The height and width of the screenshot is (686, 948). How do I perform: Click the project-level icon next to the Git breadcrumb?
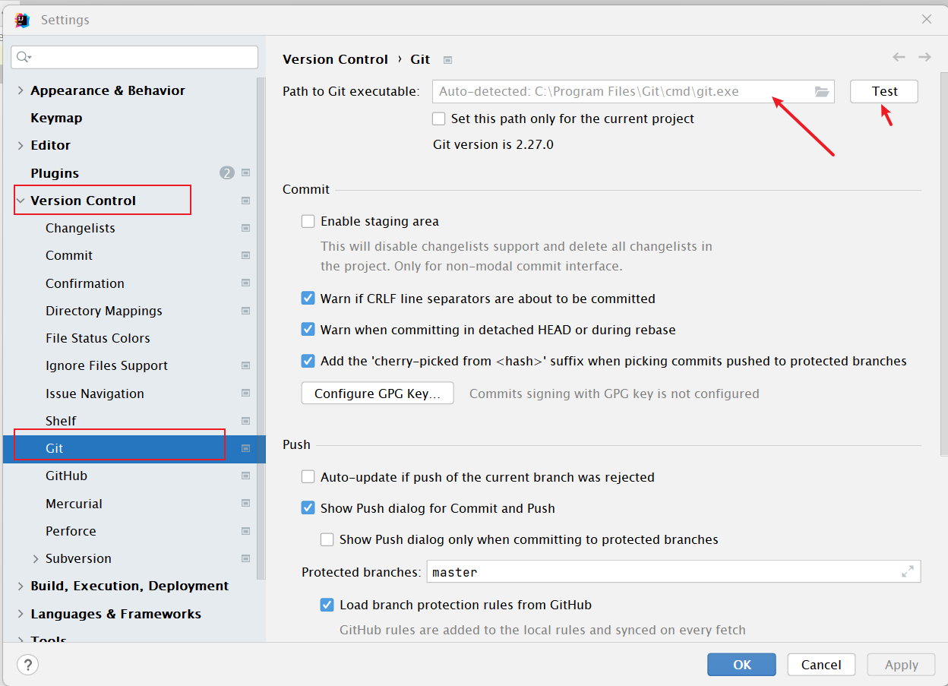[x=448, y=60]
